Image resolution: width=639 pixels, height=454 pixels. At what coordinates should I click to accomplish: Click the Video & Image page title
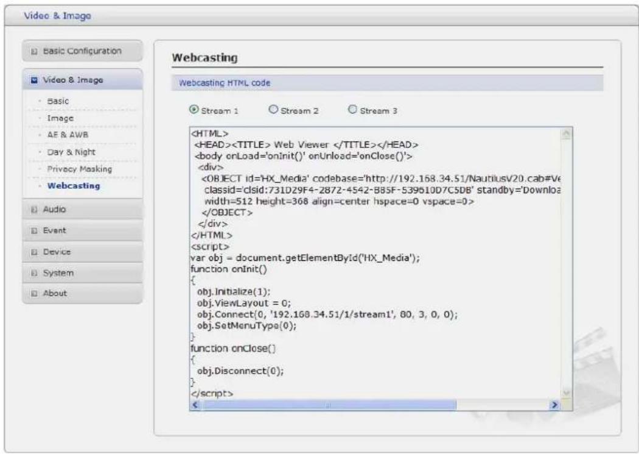pos(57,16)
